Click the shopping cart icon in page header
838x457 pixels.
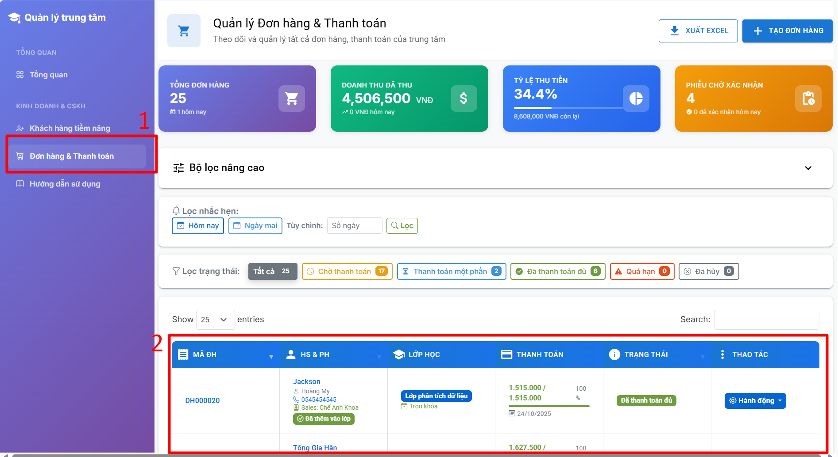pyautogui.click(x=184, y=31)
